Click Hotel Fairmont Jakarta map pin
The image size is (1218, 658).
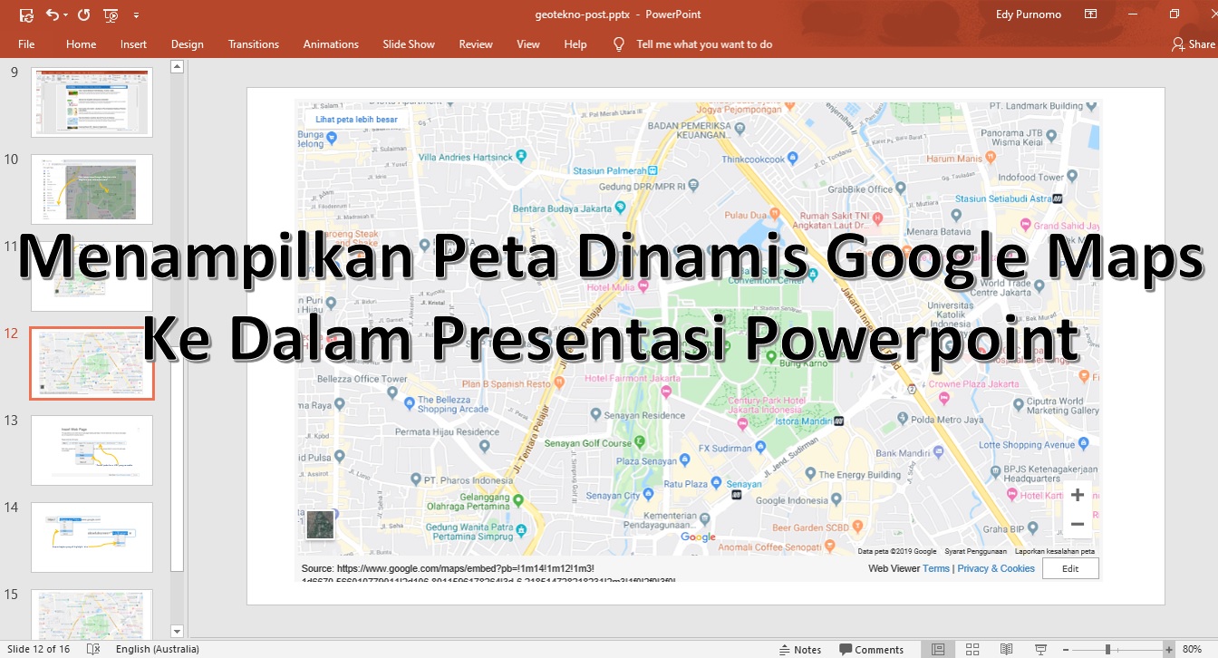tap(665, 391)
